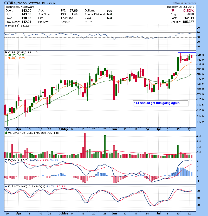Click the Chg value -0.88
208x216 pixels.
[x=190, y=14]
